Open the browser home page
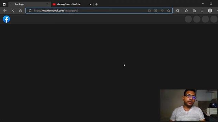The image size is (218, 122). 20,11
